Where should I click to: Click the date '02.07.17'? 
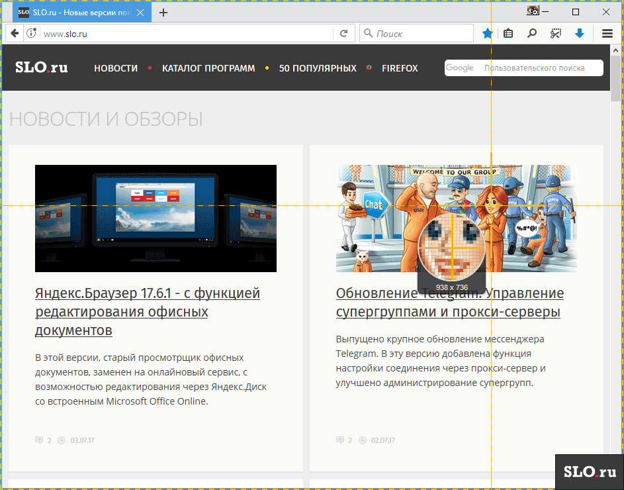click(383, 440)
